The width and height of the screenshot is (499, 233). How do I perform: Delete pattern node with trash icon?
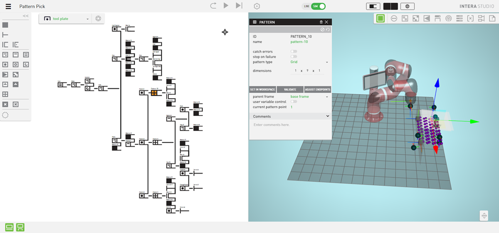(321, 22)
